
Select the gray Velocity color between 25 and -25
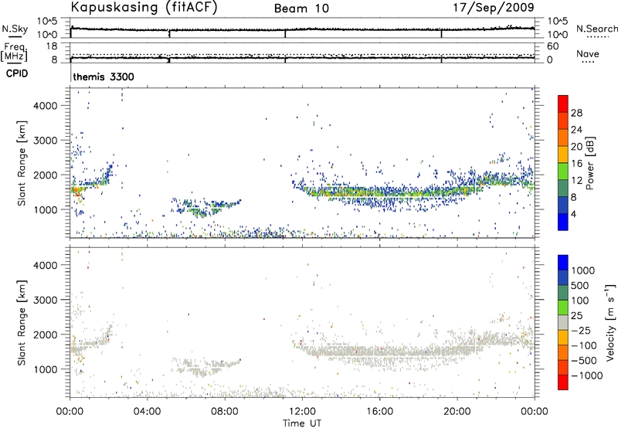(x=563, y=322)
